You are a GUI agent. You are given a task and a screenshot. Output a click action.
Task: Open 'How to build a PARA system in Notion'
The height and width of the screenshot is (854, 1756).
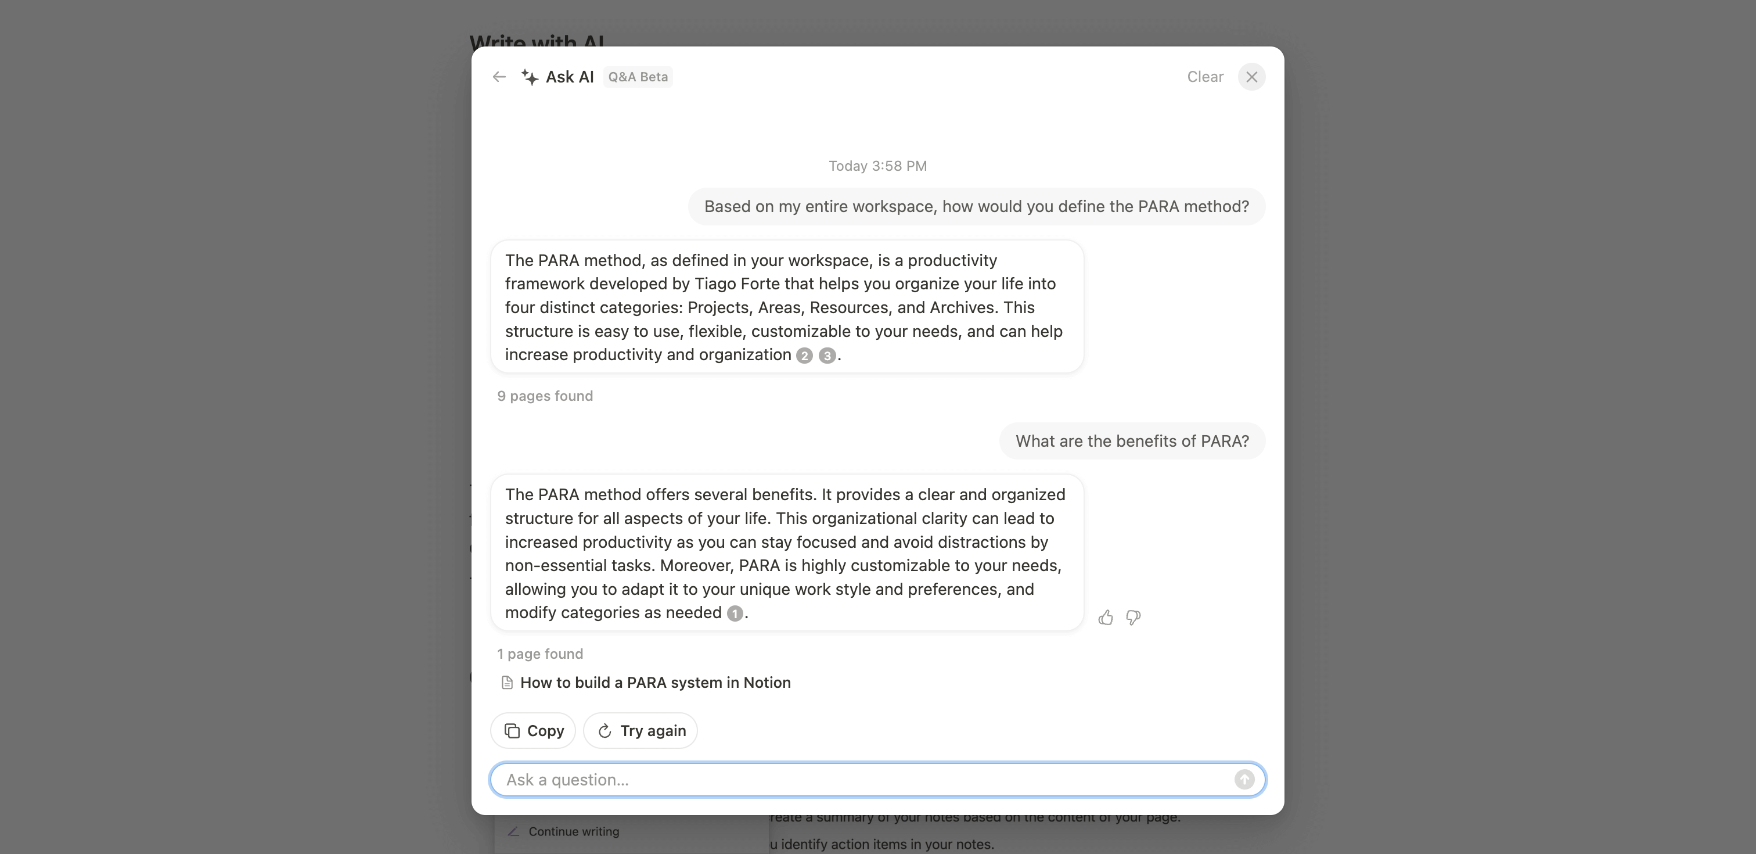[655, 682]
